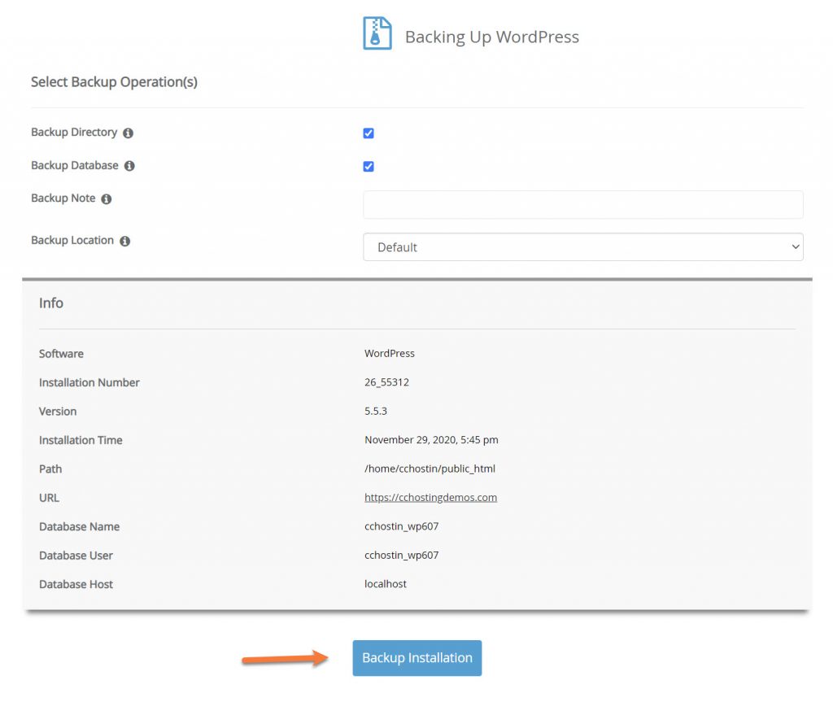833x715 pixels.
Task: Open the cchostingdemos.com URL link
Action: coord(430,498)
